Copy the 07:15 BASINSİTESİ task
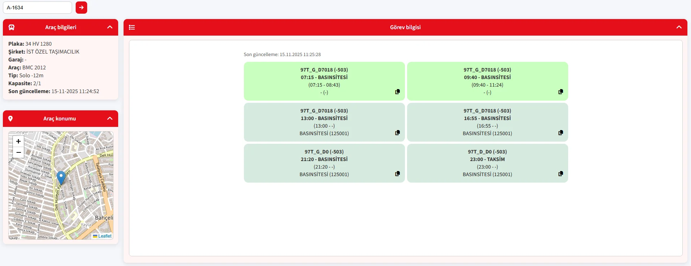 coord(397,92)
